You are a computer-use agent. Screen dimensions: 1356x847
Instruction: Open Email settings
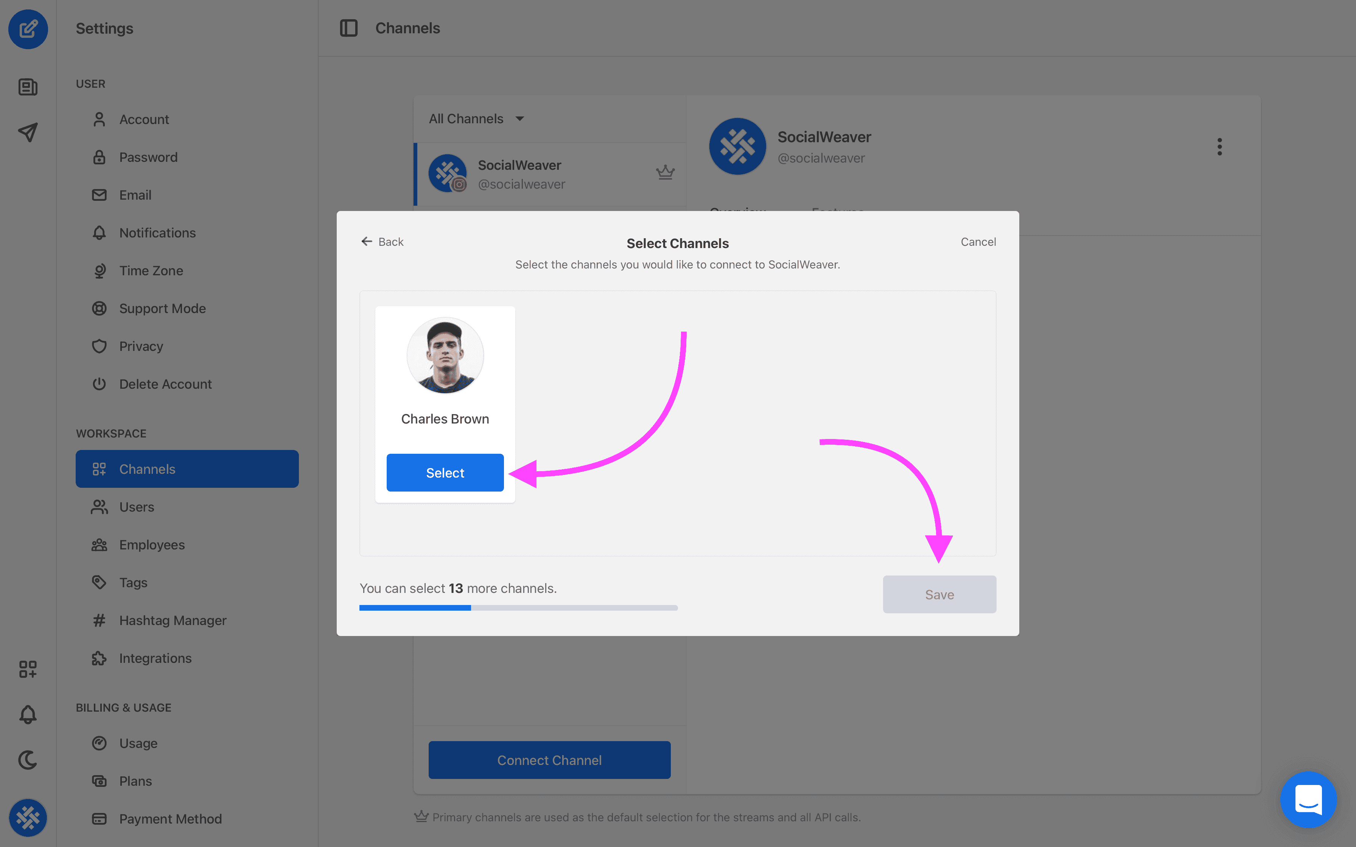pyautogui.click(x=187, y=195)
